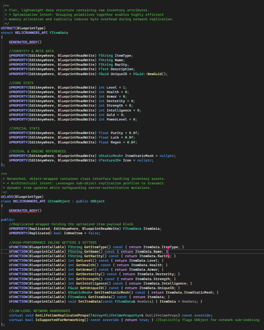Image resolution: width=264 pixels, height=330 pixels.
Task: Click the FText type keyword
Action: pyautogui.click(x=104, y=69)
